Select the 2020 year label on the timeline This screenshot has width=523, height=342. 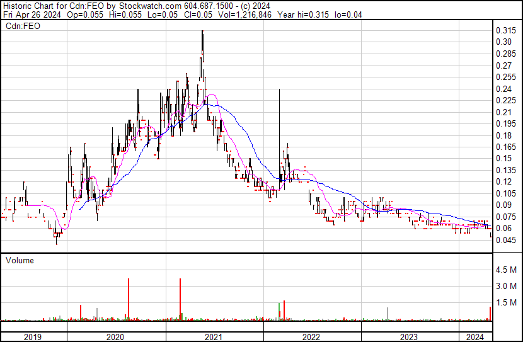(116, 336)
